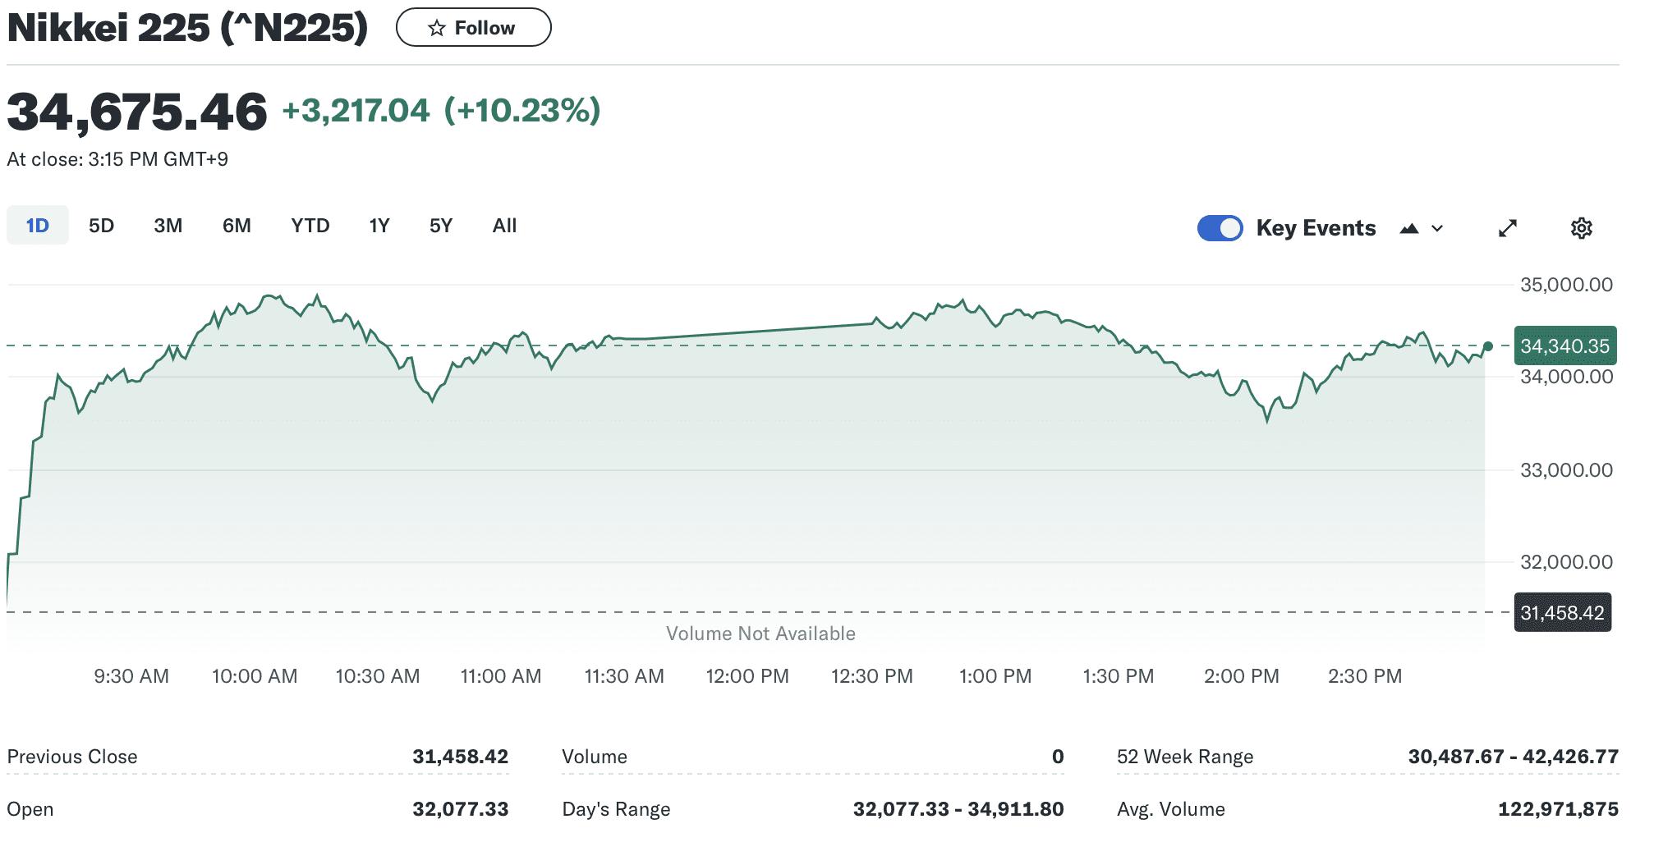This screenshot has height=842, width=1654.
Task: Click the 34,675.46 price value
Action: click(137, 112)
